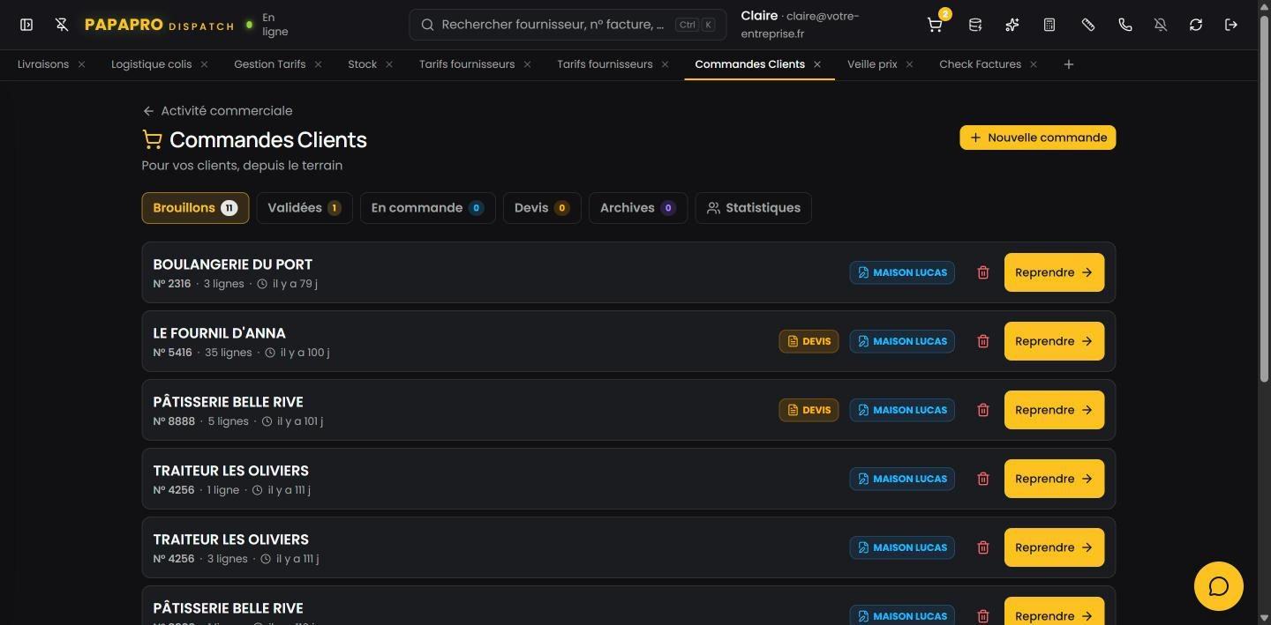Close the Gestion Tarifs tab
1271x625 pixels.
318,64
